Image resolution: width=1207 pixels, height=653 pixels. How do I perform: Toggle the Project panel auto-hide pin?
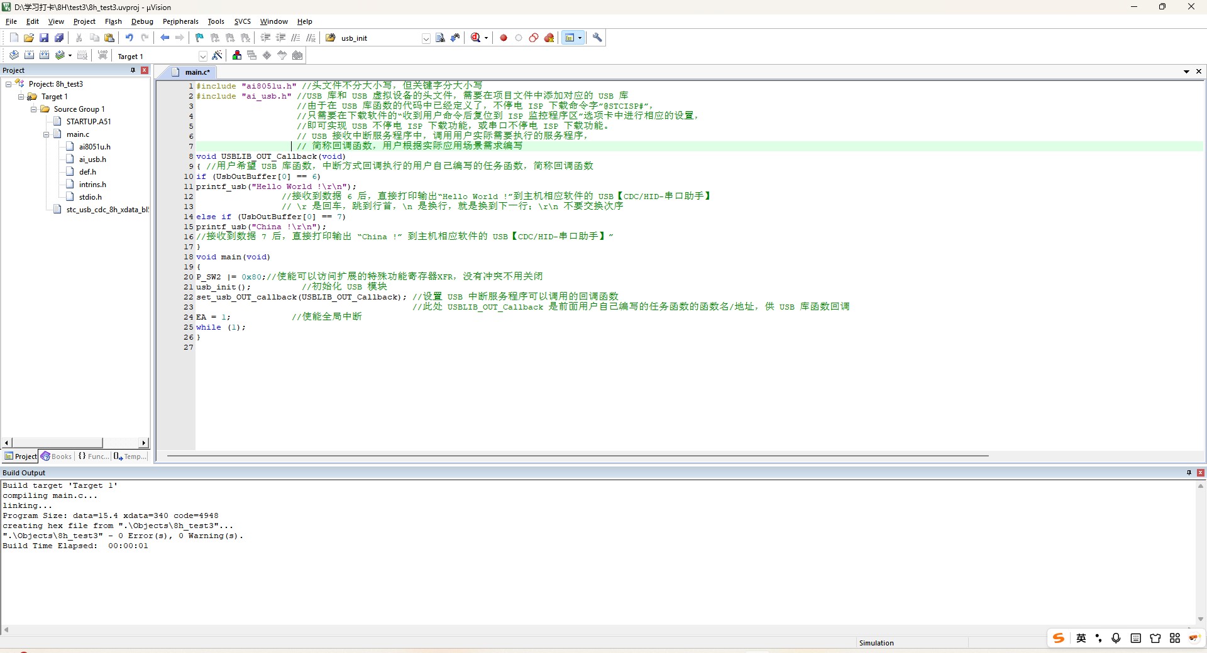(x=133, y=70)
